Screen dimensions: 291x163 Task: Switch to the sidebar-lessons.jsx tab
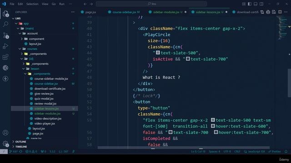(x=209, y=12)
